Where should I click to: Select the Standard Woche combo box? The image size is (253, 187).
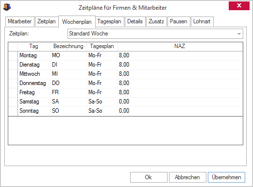(155, 34)
